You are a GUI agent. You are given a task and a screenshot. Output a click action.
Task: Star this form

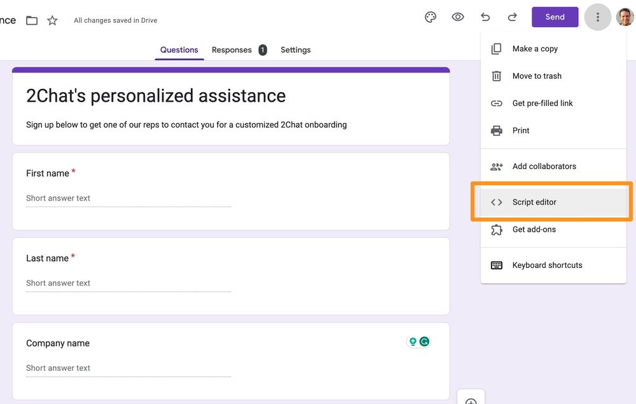coord(52,20)
